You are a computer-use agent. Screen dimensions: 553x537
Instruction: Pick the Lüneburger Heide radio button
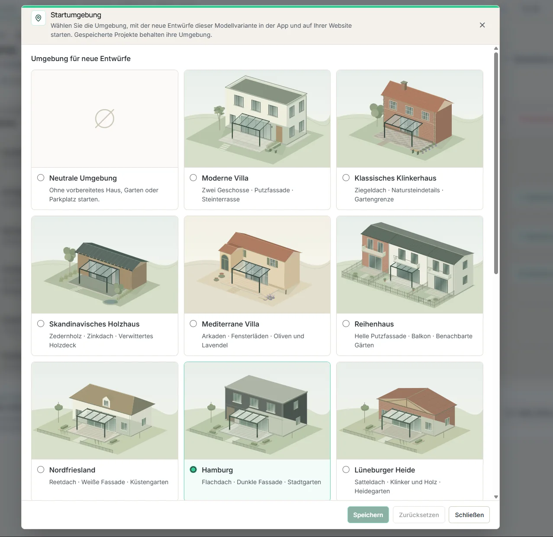pos(346,469)
